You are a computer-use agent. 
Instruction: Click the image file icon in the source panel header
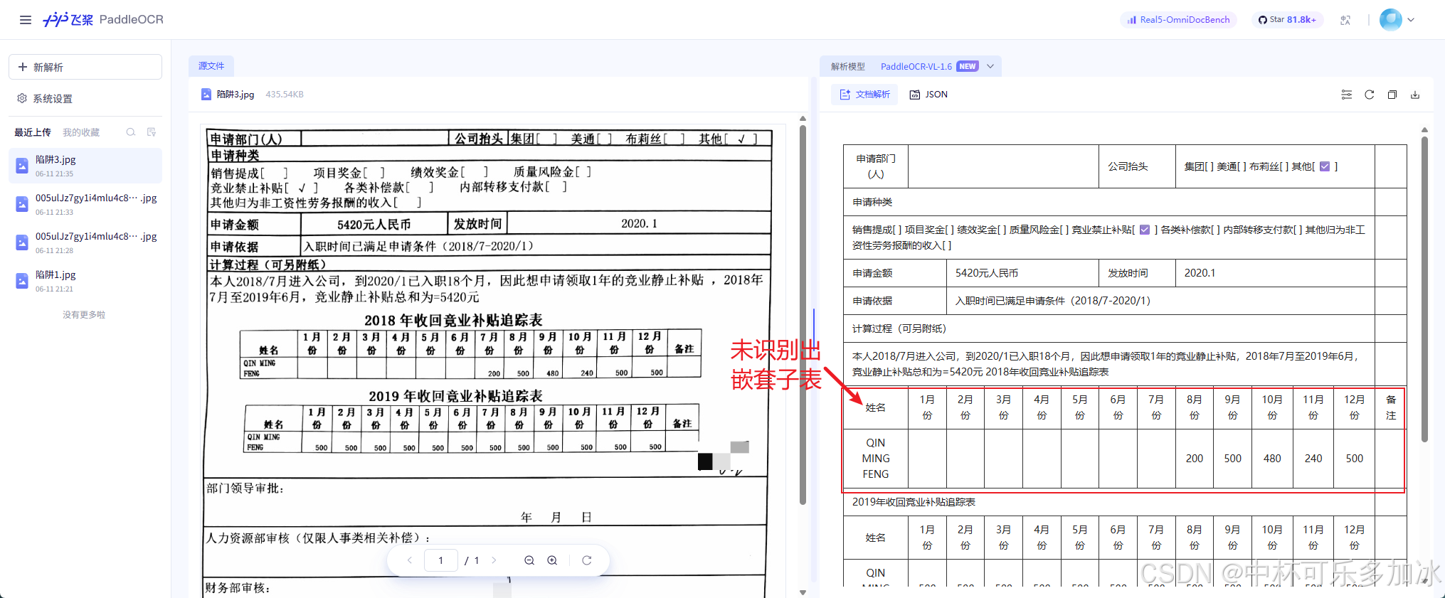pos(206,95)
